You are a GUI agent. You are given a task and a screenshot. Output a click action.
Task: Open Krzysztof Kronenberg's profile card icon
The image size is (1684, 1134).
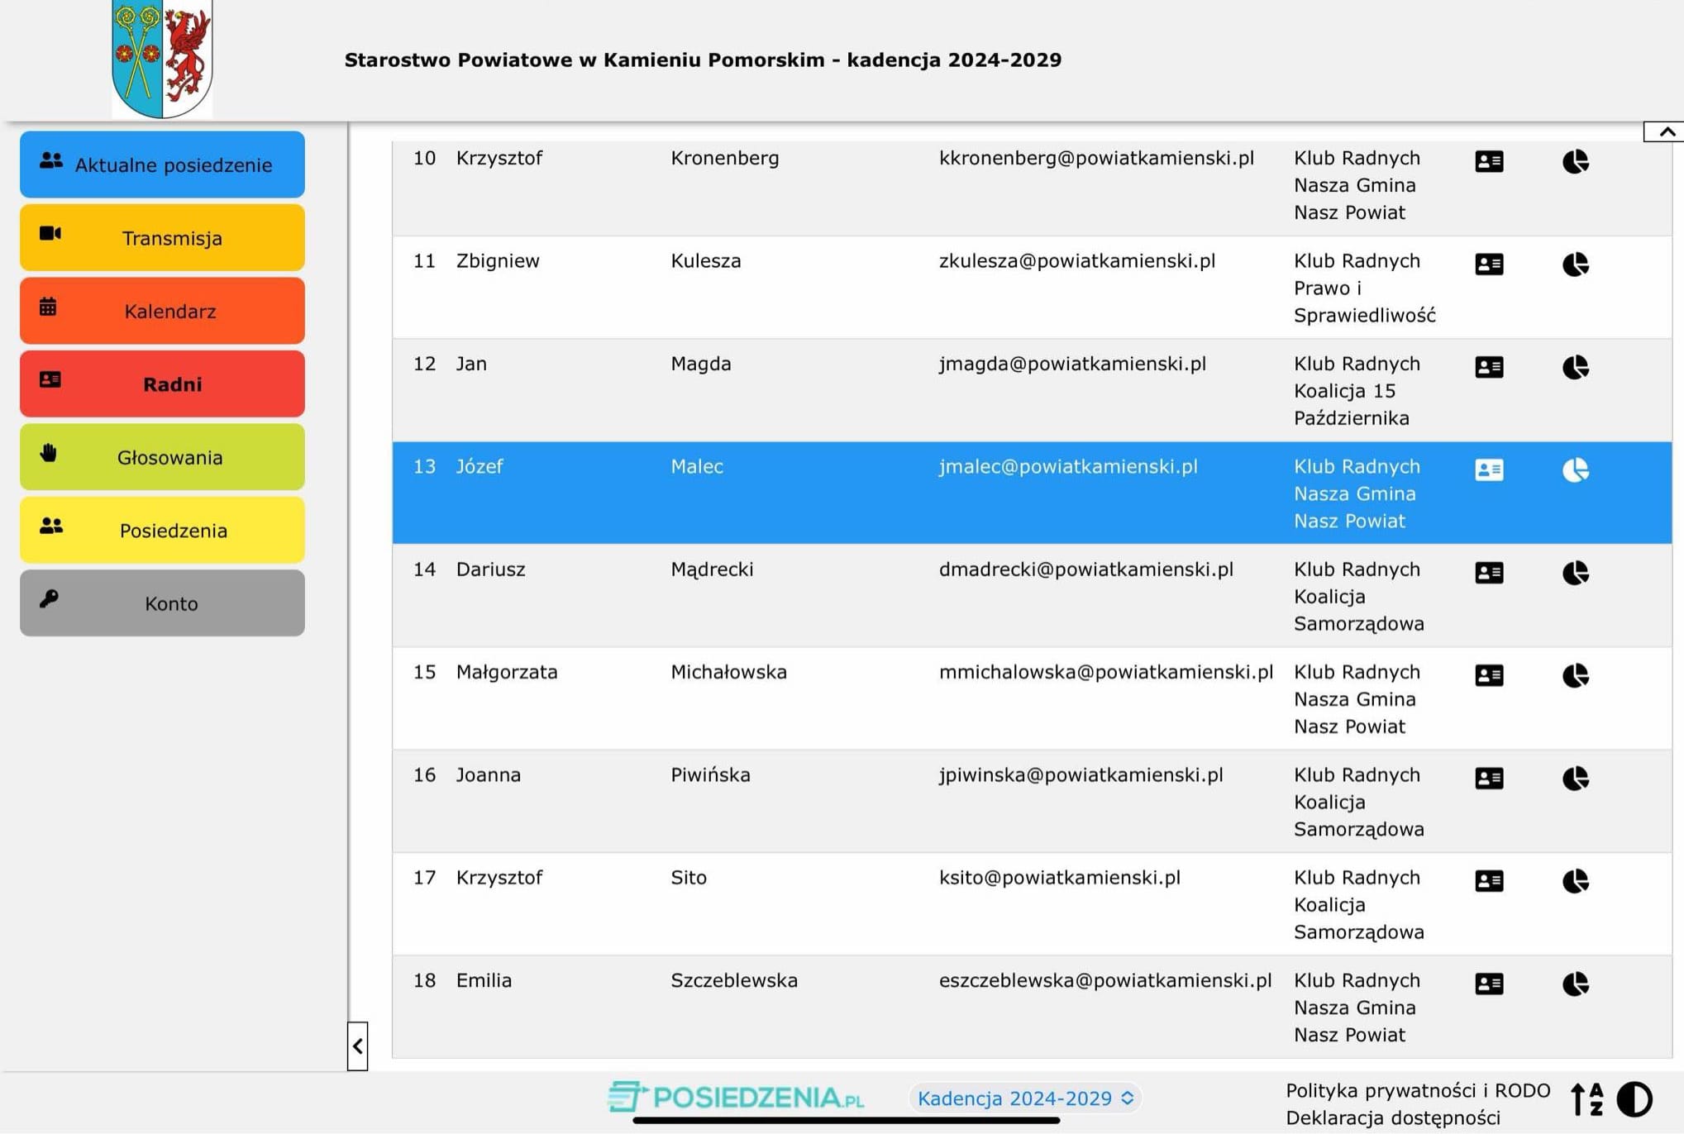(x=1489, y=161)
